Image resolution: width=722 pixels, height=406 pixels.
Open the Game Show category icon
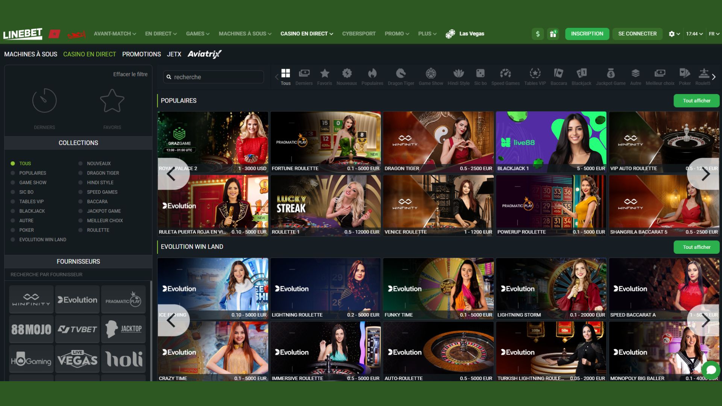431,73
